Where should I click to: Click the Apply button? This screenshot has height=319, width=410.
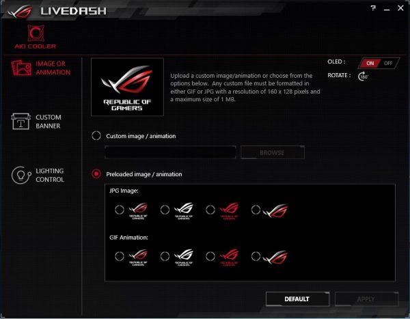pyautogui.click(x=366, y=299)
